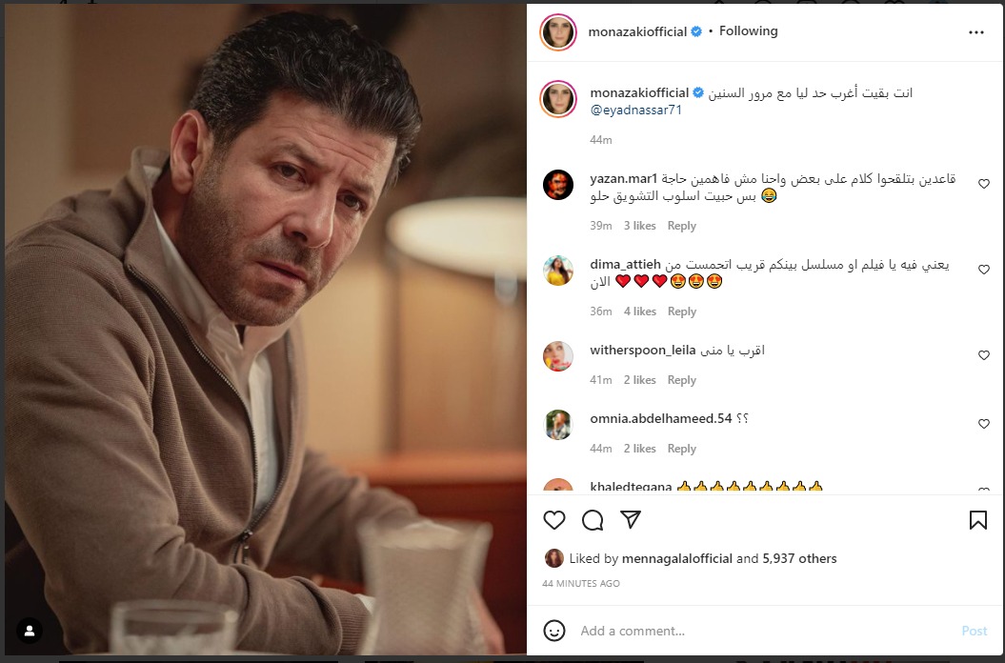
Task: Like omnia.abdelhameed.54's comment heart
Action: pos(983,423)
